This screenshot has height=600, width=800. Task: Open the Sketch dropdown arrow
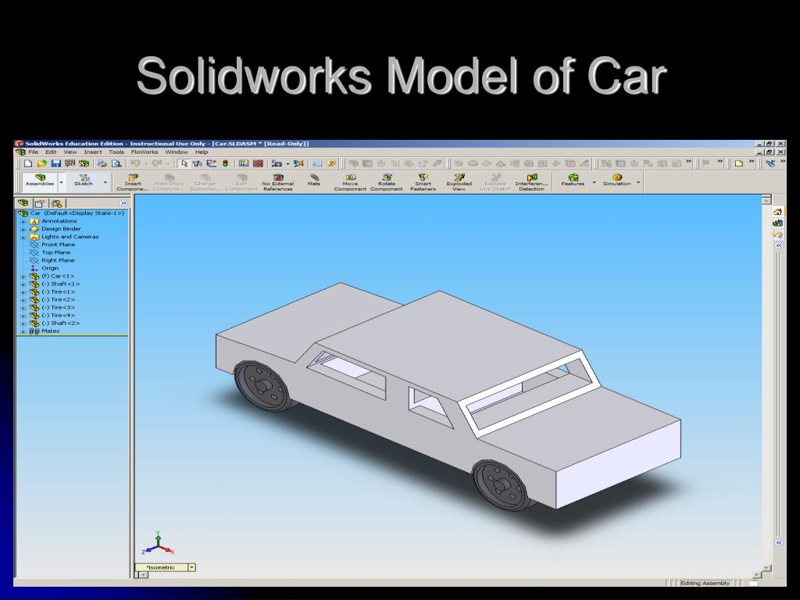pos(105,182)
